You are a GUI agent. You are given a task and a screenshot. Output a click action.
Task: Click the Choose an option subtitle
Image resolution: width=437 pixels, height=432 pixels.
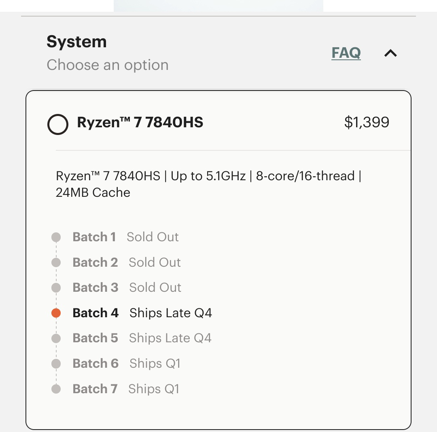coord(107,65)
